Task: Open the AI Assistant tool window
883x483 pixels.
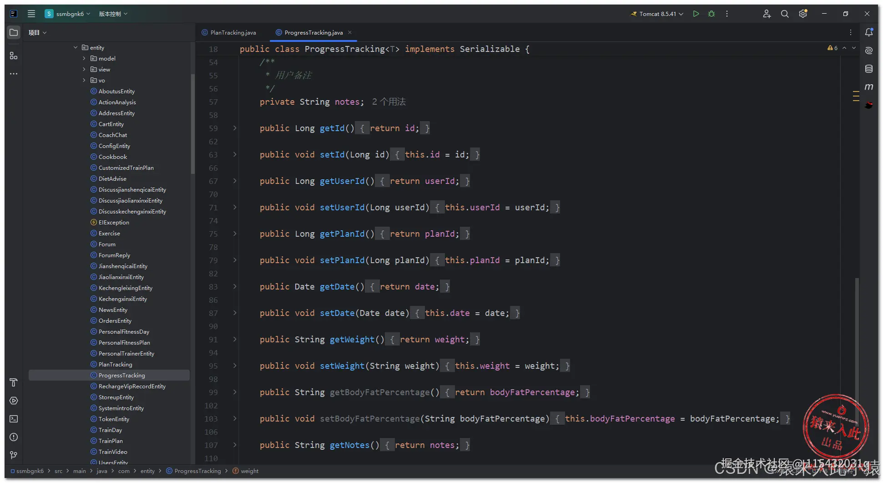Action: (x=869, y=51)
